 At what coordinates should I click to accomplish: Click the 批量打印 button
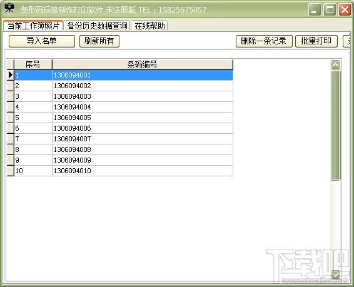tap(316, 41)
